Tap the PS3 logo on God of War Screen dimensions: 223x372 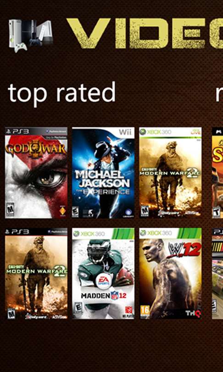coord(17,131)
